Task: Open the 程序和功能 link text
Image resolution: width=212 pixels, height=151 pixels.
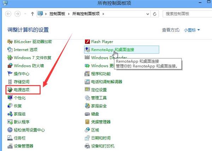Action: (101, 74)
